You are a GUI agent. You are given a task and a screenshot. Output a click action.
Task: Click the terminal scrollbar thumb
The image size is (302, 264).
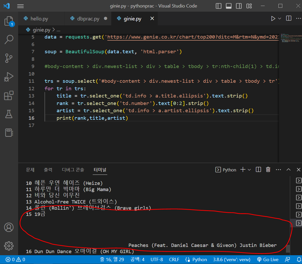[x=288, y=249]
